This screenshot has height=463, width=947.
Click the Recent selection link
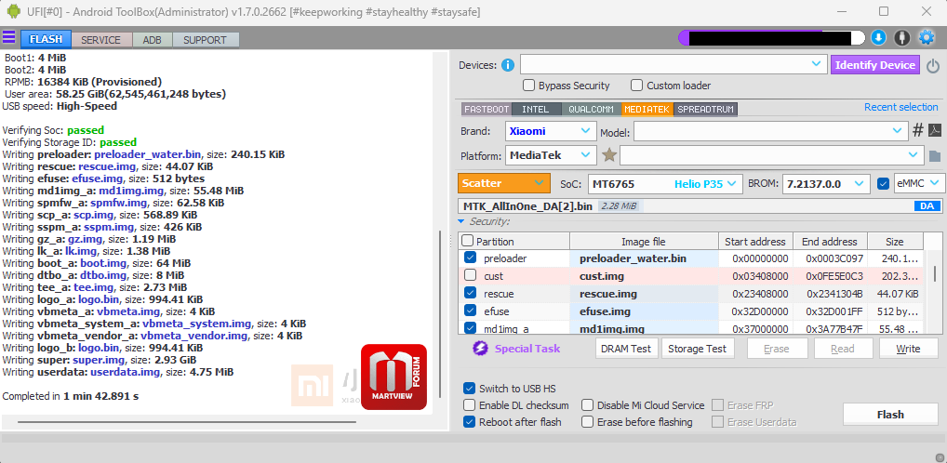(x=900, y=107)
